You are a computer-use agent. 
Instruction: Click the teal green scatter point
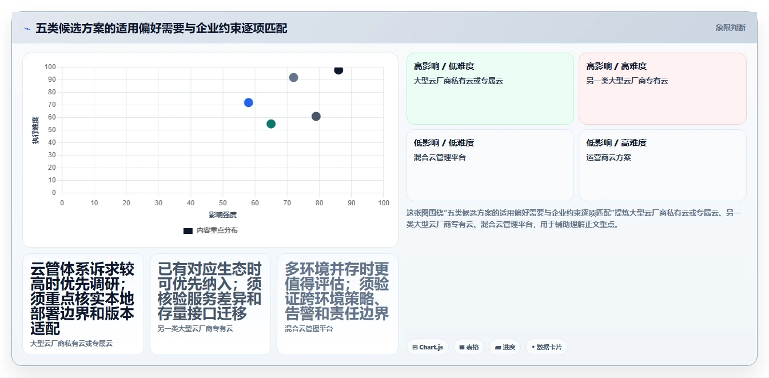(x=271, y=124)
